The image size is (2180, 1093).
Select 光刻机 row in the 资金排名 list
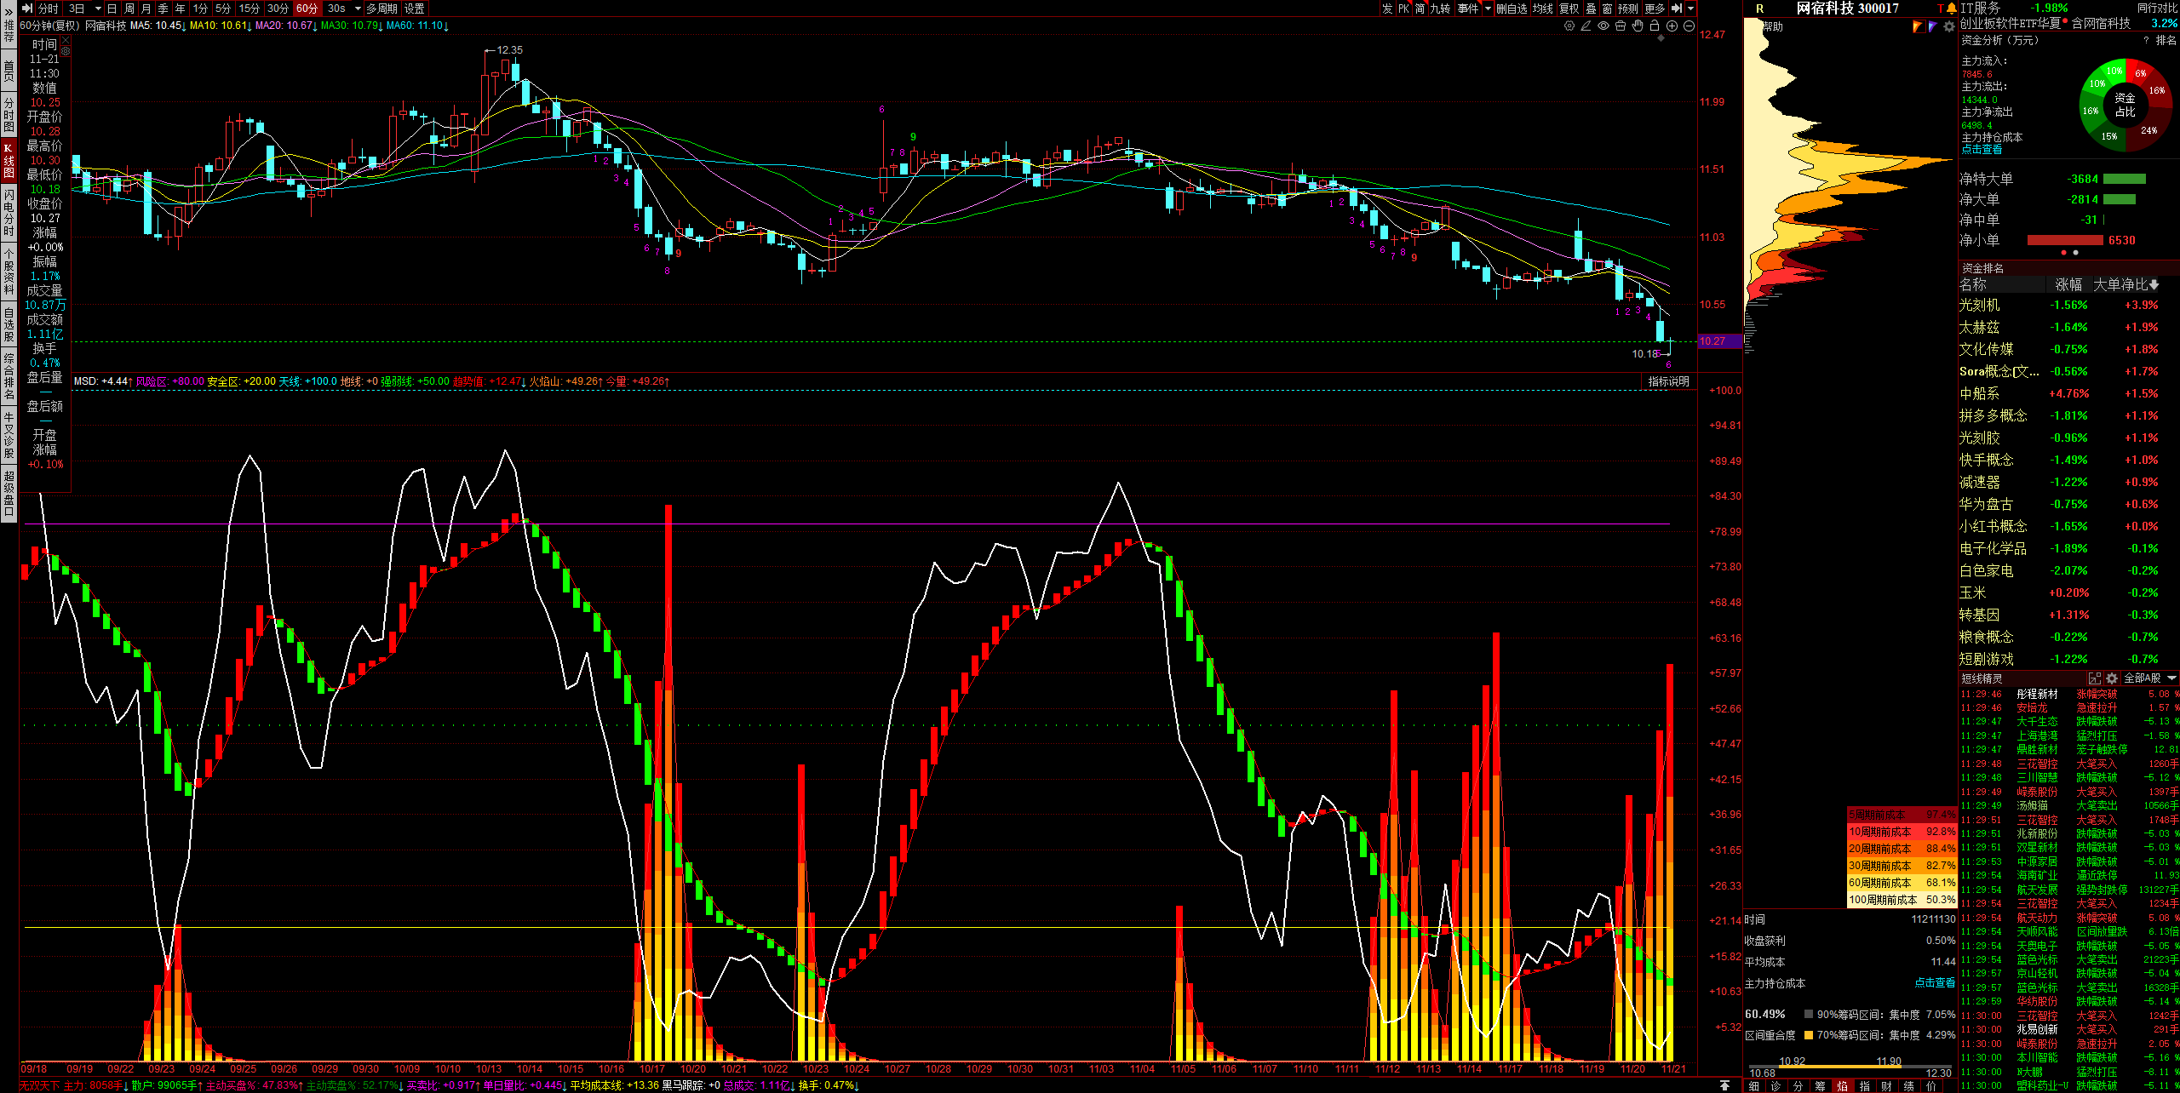pyautogui.click(x=1979, y=305)
